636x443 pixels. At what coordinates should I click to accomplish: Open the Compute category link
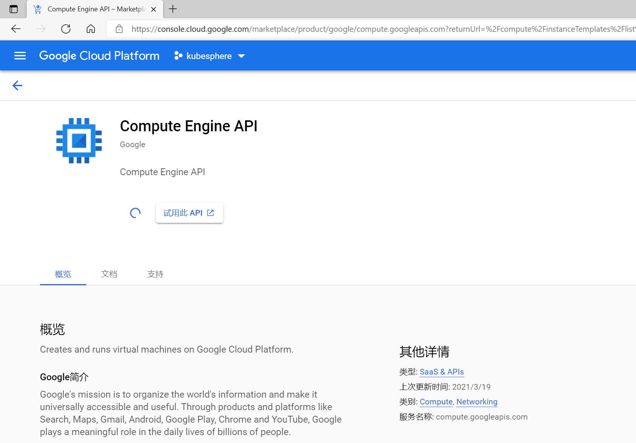pyautogui.click(x=436, y=402)
